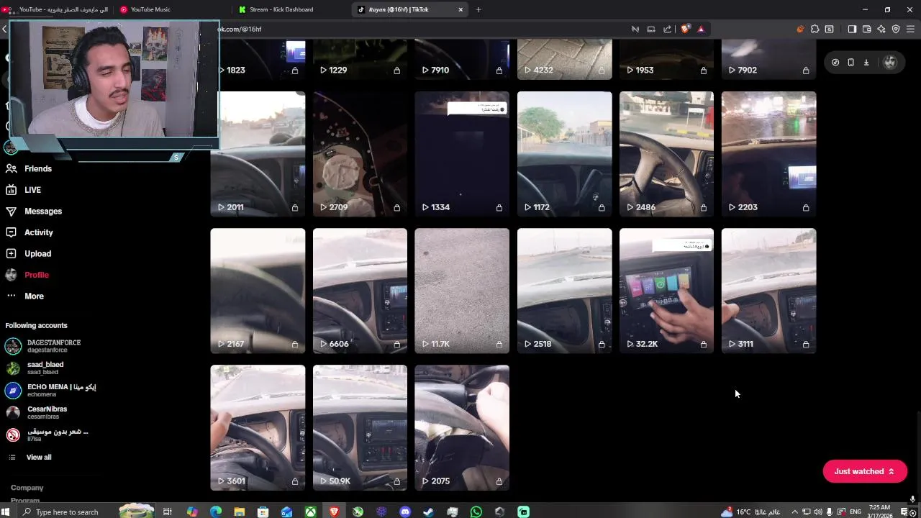The image size is (921, 518).
Task: Open Friends in TikTok sidebar
Action: coord(29,168)
